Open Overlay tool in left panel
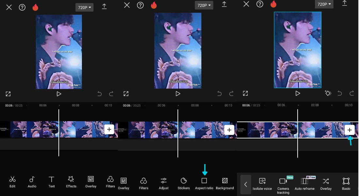 [91, 182]
